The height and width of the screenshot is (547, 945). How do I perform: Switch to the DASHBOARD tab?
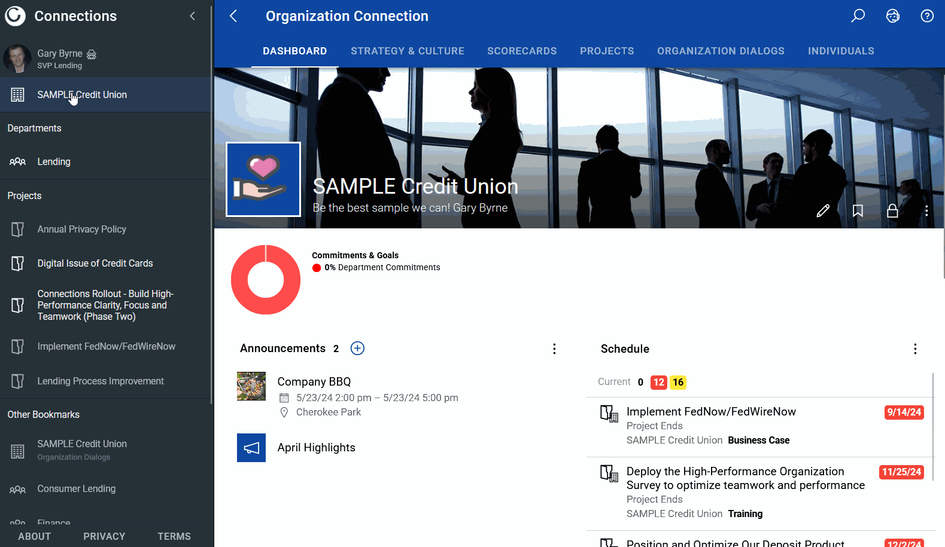[294, 51]
